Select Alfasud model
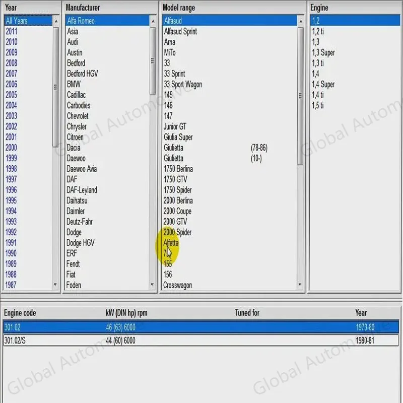Screen dimensions: 403x403 (x=230, y=21)
